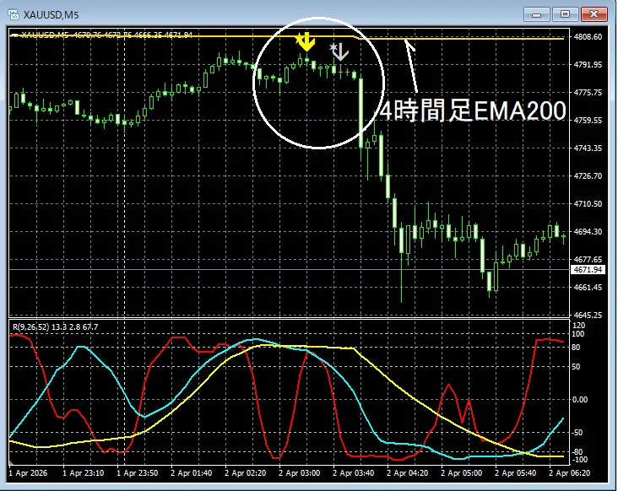Maximize the XAUUSD,M5 chart window

(x=565, y=14)
